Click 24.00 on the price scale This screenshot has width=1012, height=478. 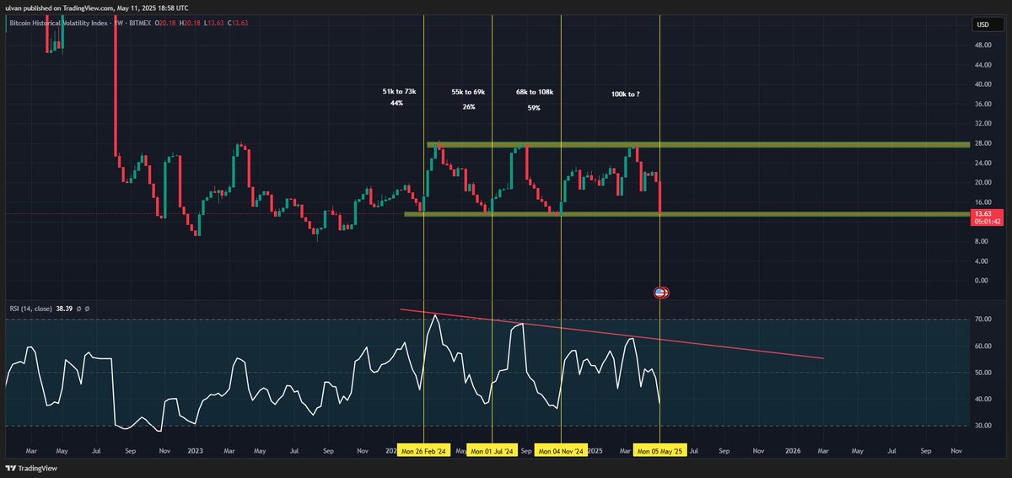[982, 163]
